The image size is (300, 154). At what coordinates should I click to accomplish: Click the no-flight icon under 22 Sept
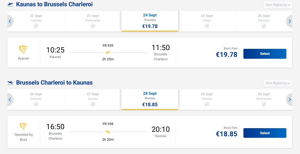coord(36,26)
